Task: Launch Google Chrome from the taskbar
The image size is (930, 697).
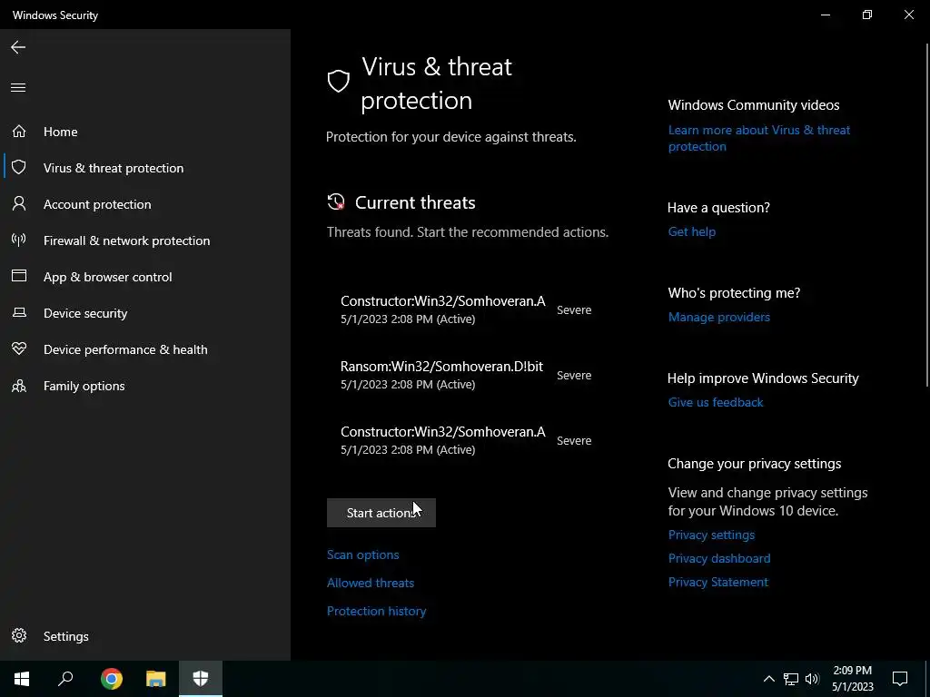Action: click(112, 679)
